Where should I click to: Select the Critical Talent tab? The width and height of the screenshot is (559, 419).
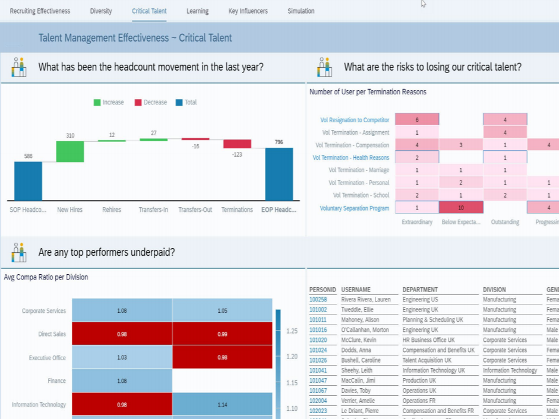149,11
